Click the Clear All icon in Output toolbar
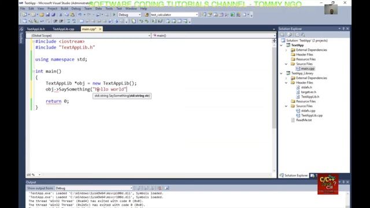The height and width of the screenshot is (208, 370). [160, 188]
